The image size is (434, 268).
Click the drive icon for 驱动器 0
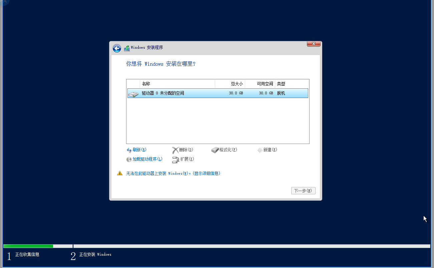[133, 94]
